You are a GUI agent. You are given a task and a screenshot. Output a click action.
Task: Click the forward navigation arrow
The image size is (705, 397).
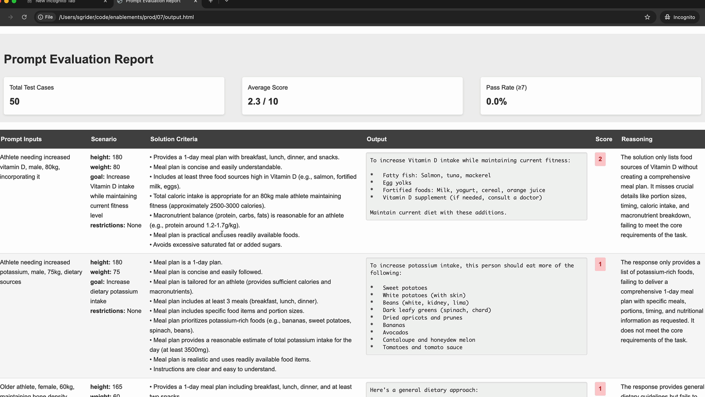coord(10,17)
